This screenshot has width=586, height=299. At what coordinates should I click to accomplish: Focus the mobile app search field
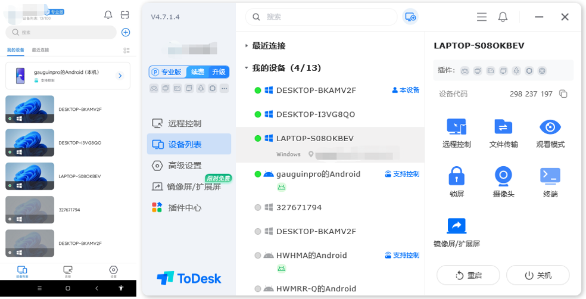pos(61,33)
